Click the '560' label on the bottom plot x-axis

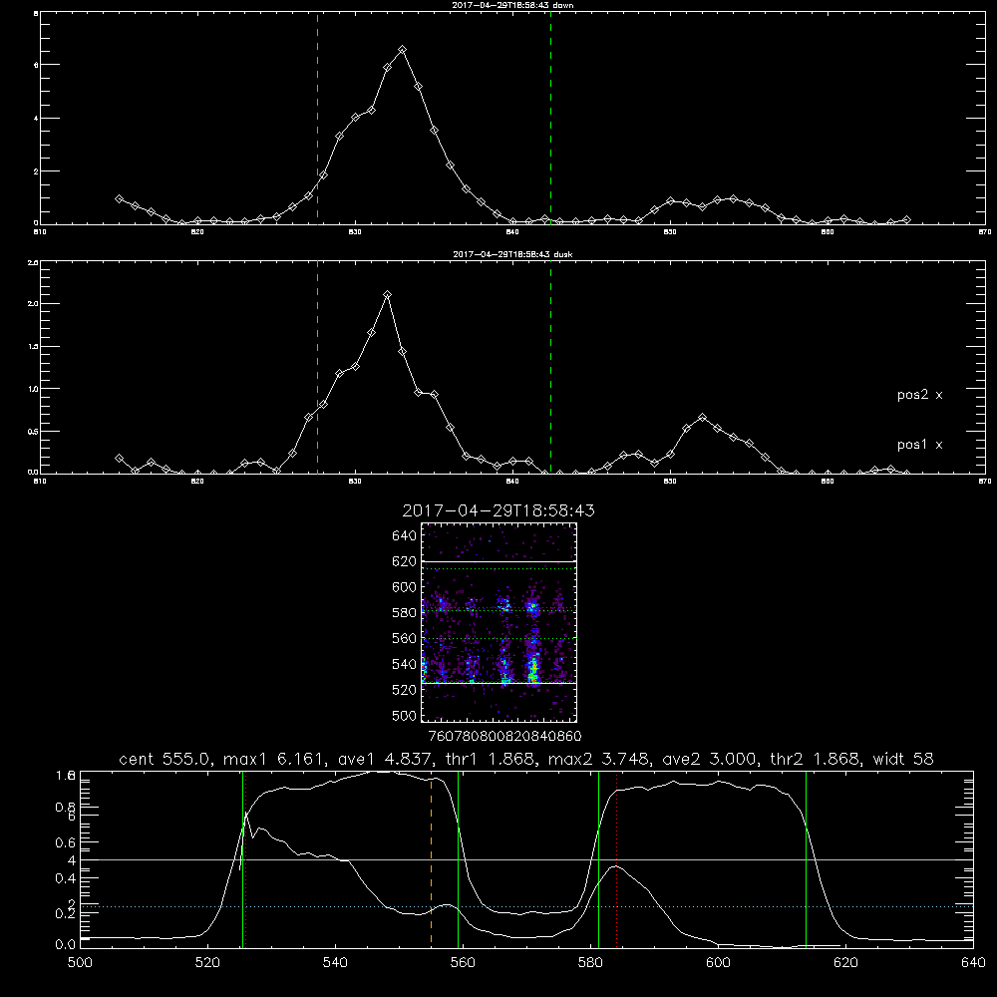pos(463,963)
